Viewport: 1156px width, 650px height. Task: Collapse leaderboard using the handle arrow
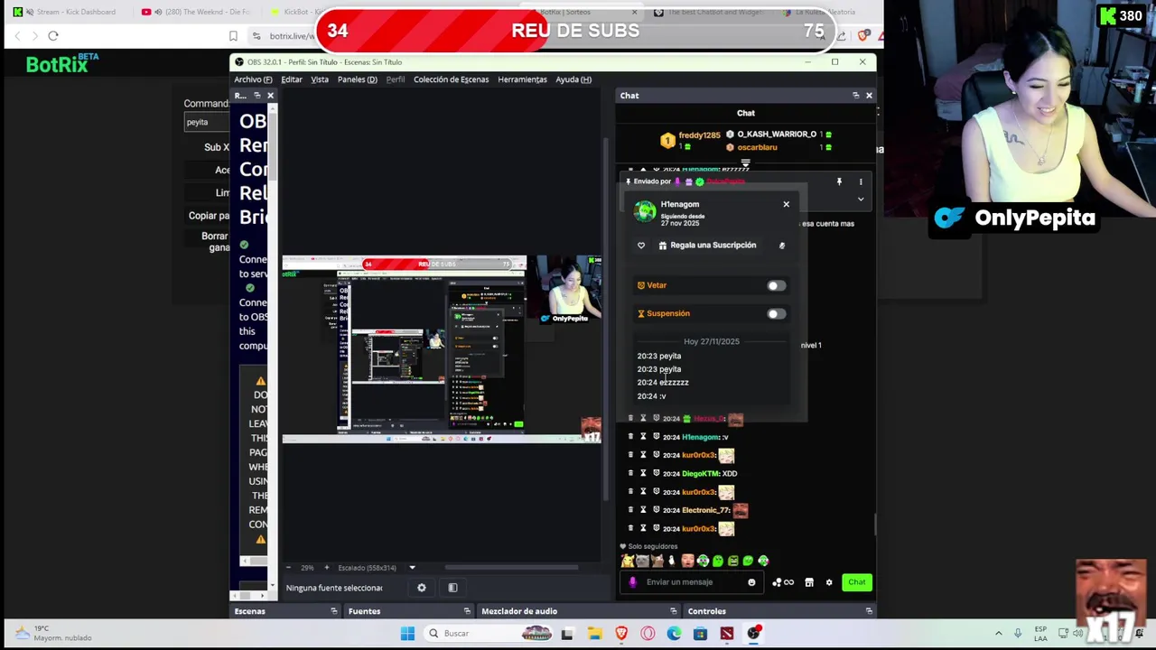tap(745, 164)
